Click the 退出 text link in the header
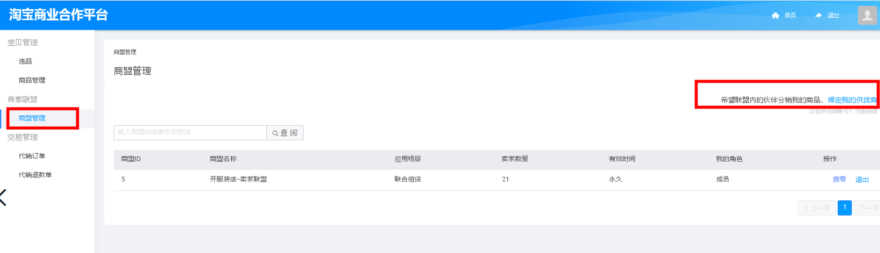 [833, 15]
